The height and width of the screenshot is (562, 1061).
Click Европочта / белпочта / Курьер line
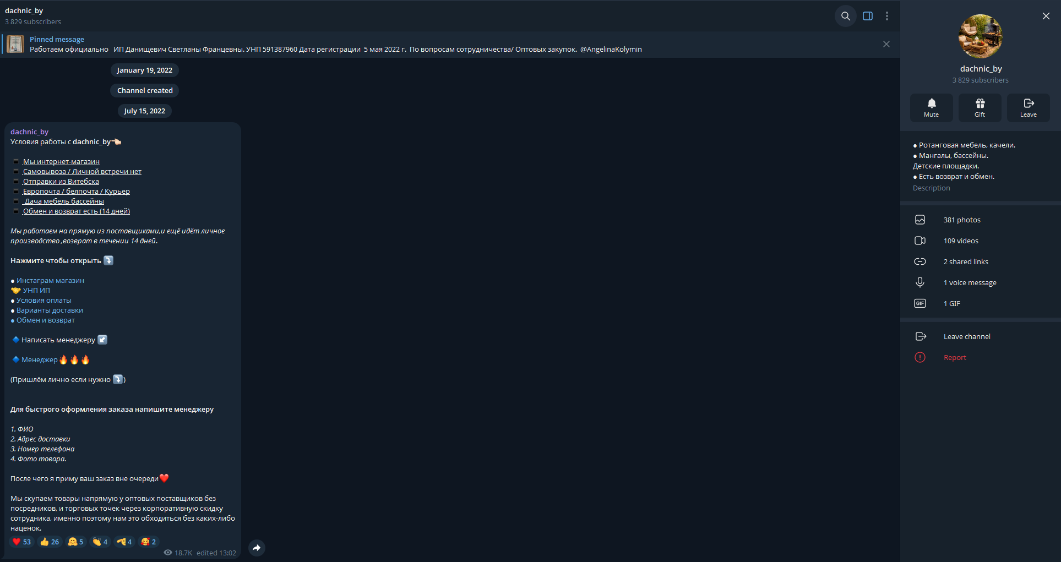point(77,191)
